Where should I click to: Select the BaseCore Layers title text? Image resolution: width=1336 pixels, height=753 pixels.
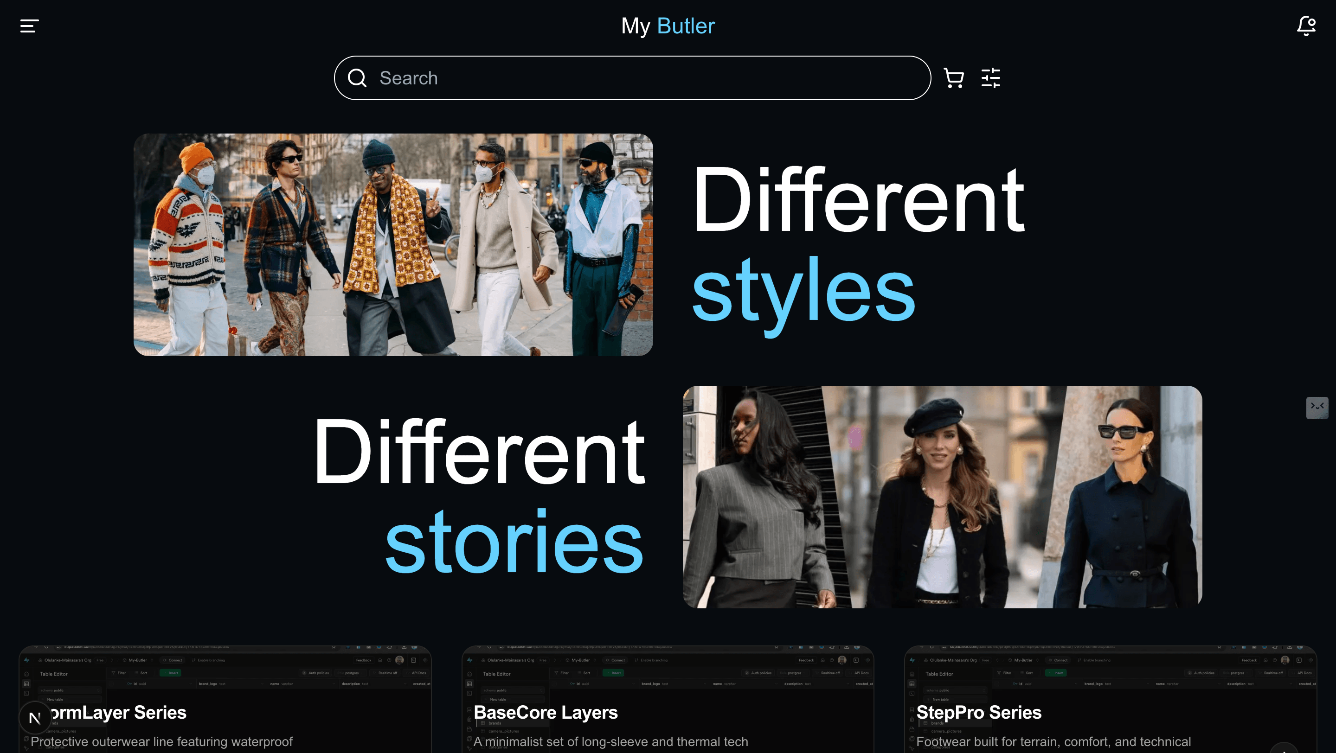(x=546, y=713)
